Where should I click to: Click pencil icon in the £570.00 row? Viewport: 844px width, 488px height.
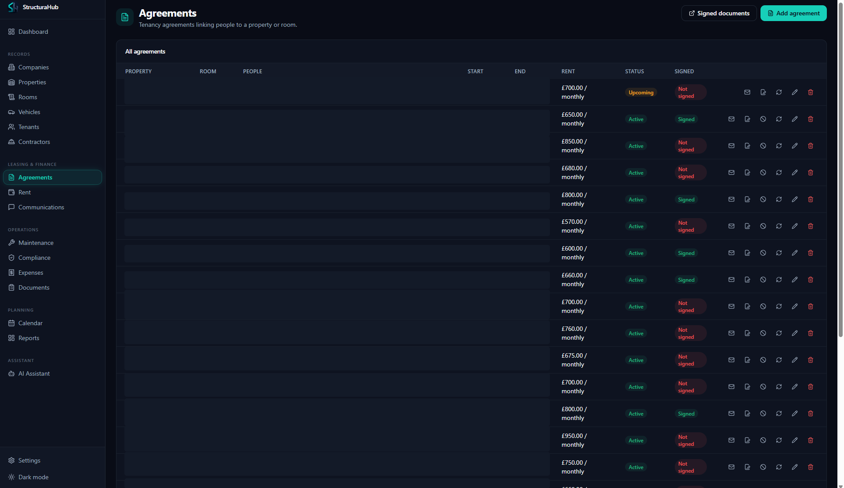(795, 226)
